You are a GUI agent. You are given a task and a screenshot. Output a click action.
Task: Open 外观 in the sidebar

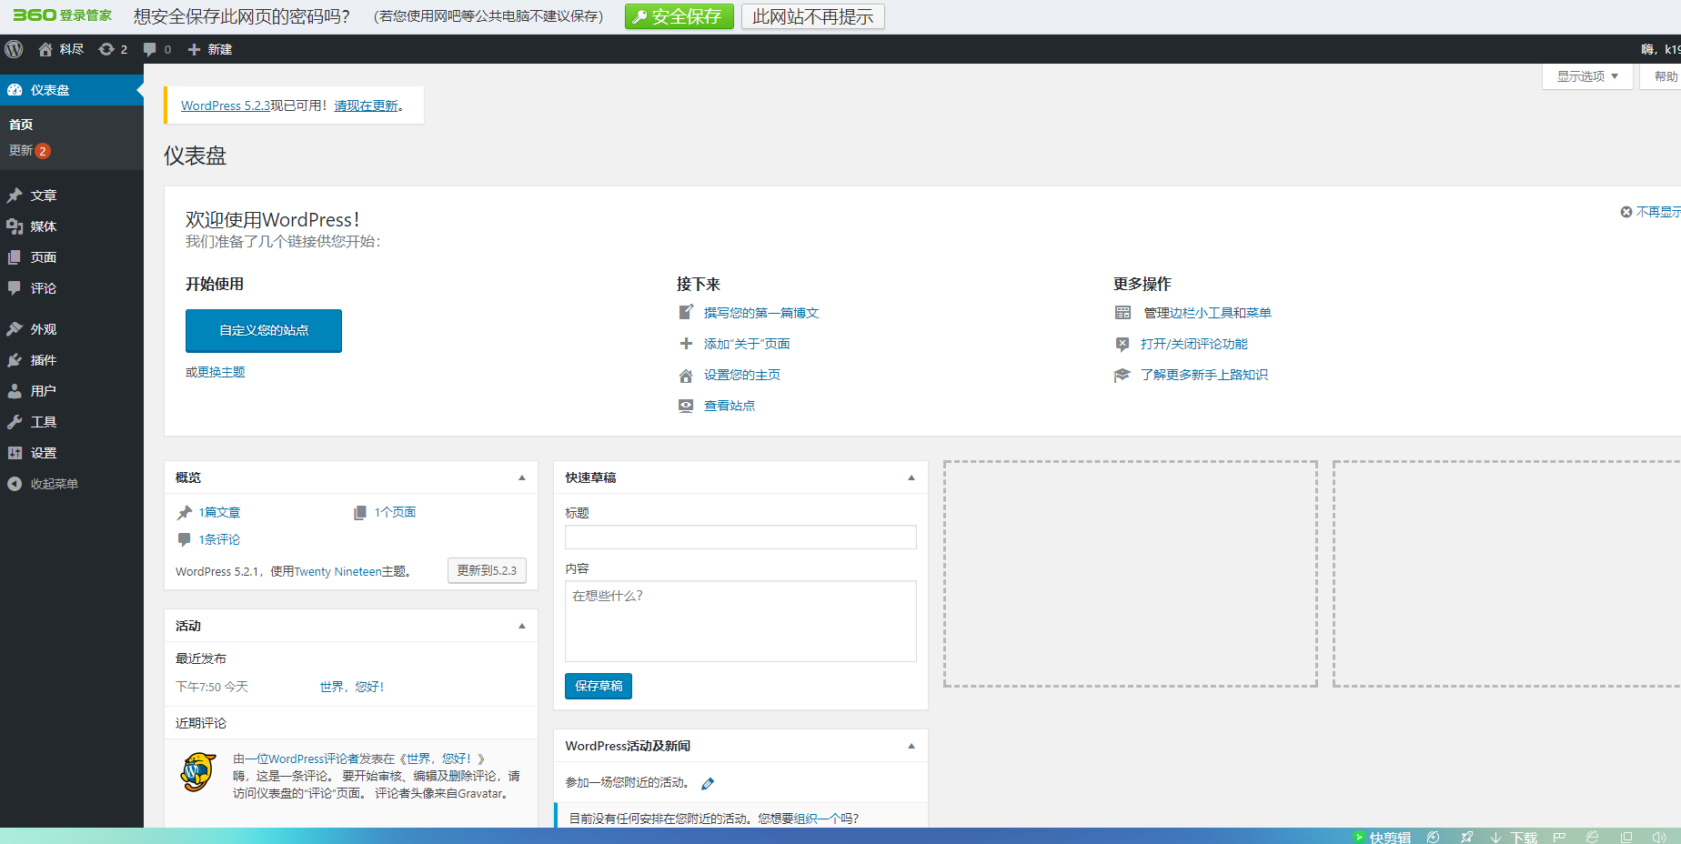tap(72, 329)
